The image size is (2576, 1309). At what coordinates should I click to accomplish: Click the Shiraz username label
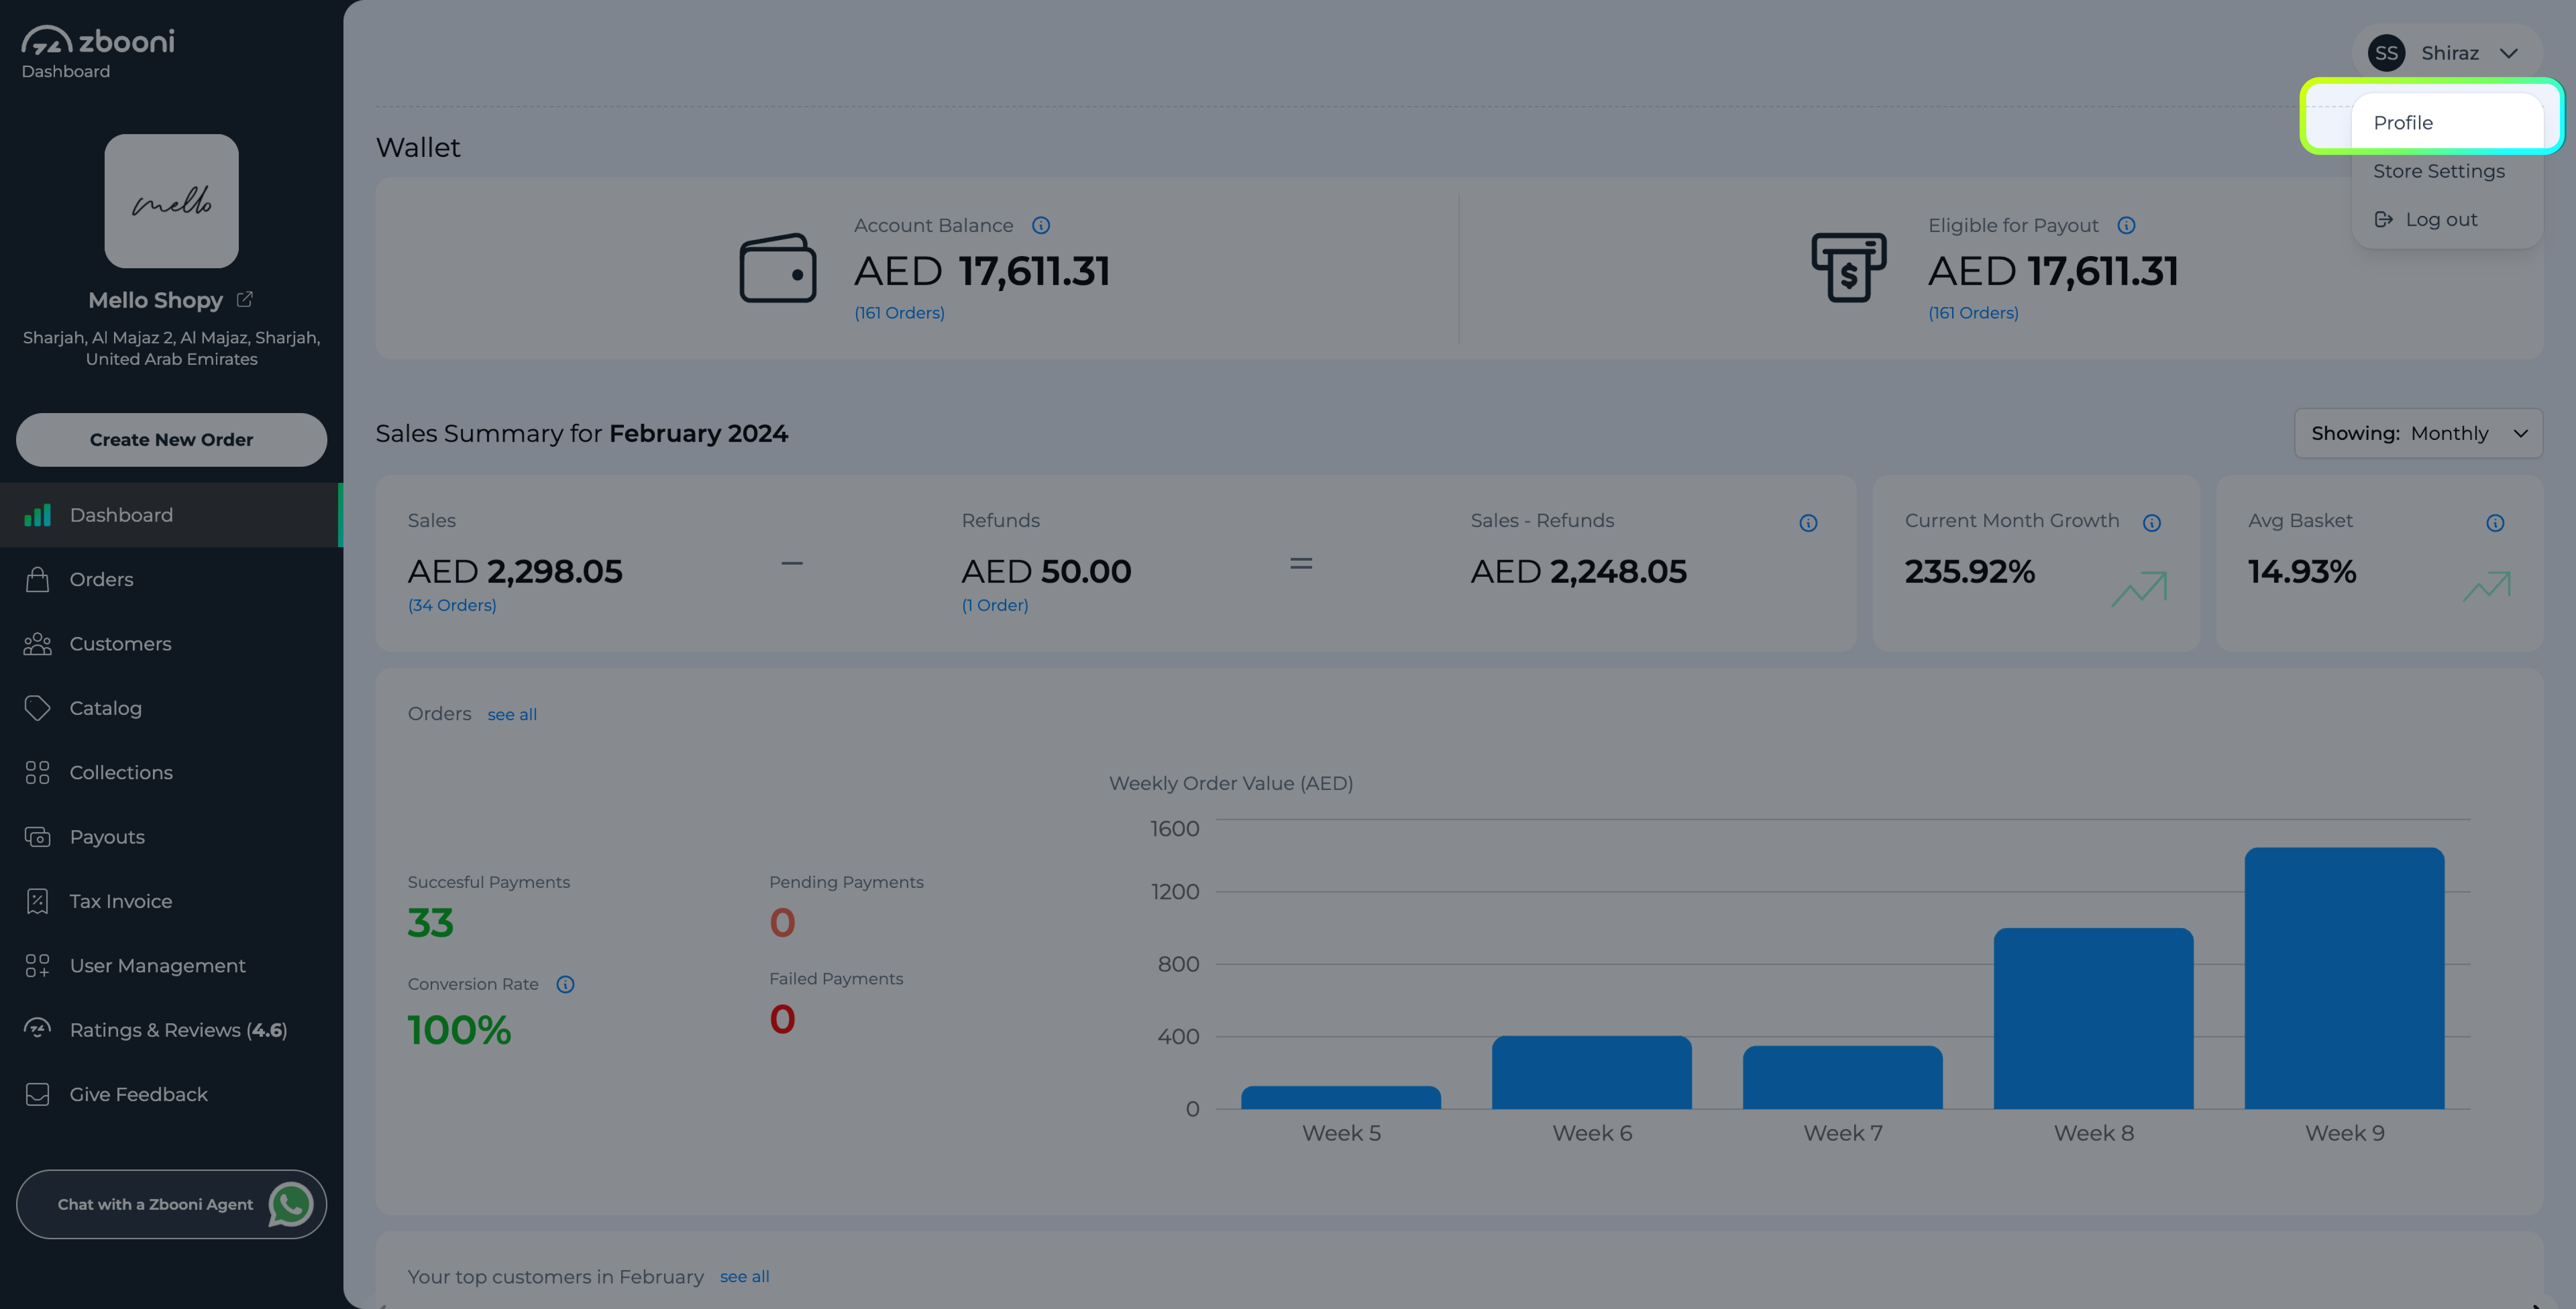[x=2449, y=53]
